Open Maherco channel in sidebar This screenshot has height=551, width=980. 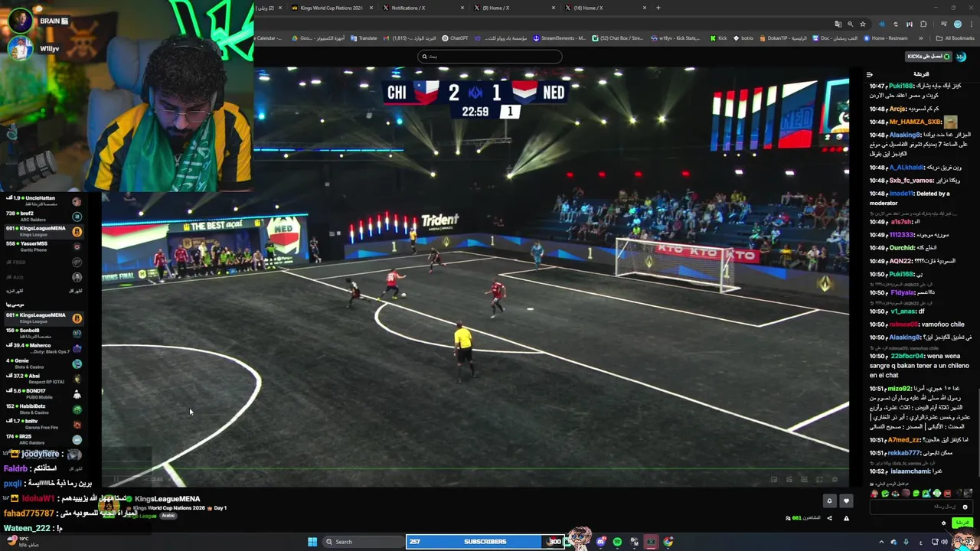click(44, 348)
